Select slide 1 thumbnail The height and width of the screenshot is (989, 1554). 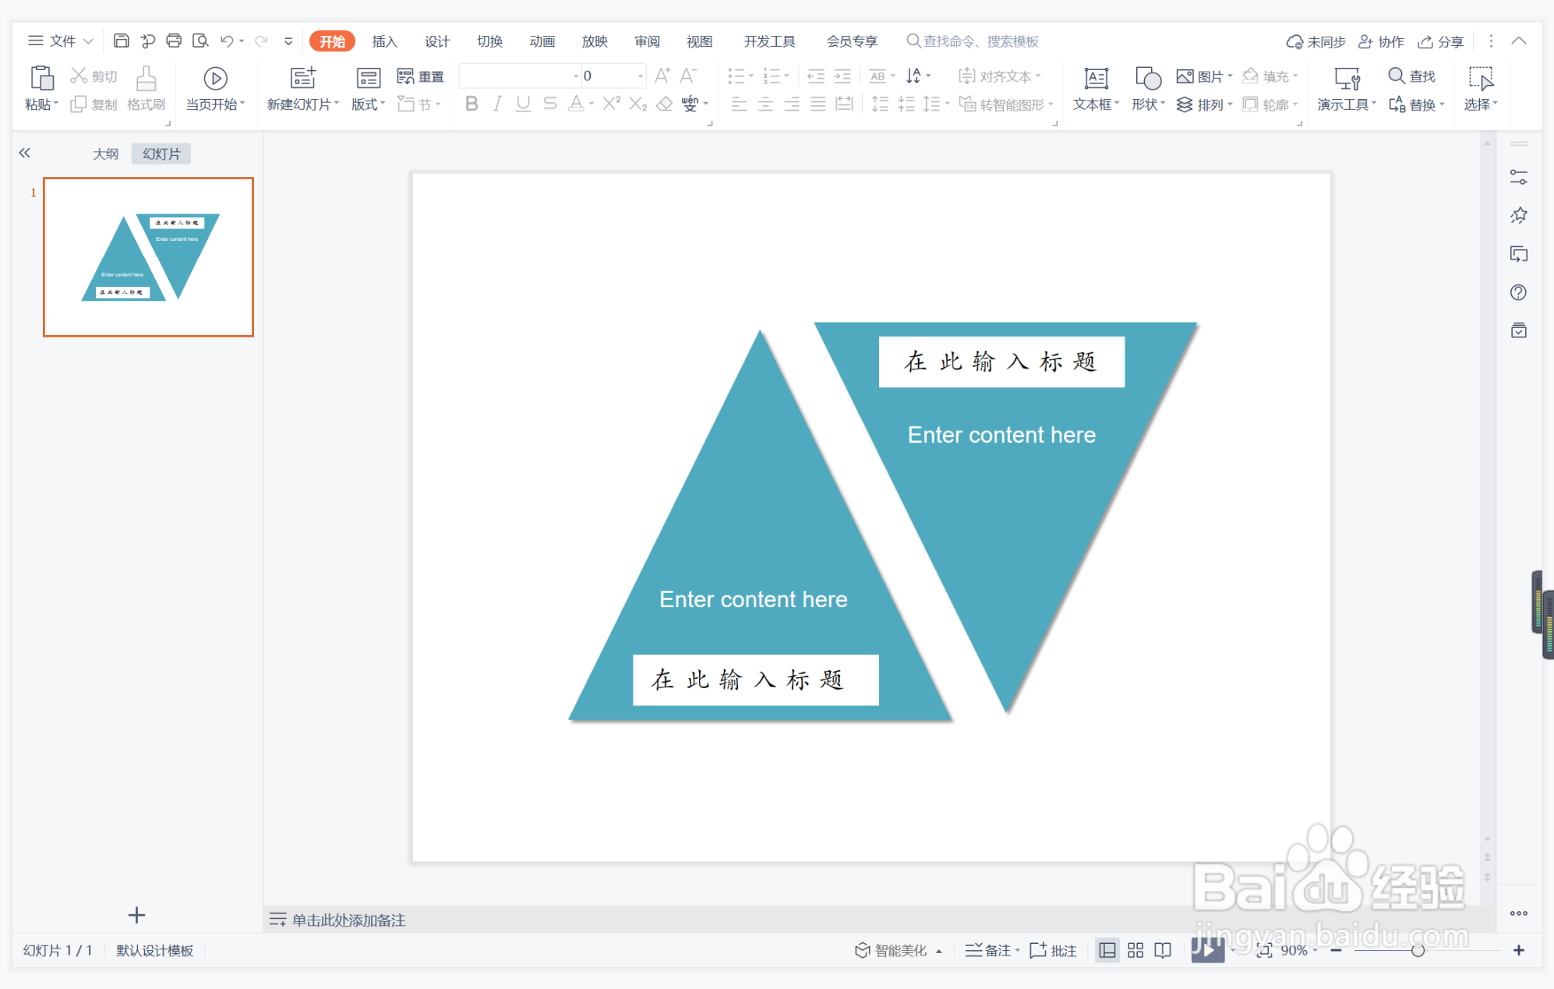click(x=148, y=257)
